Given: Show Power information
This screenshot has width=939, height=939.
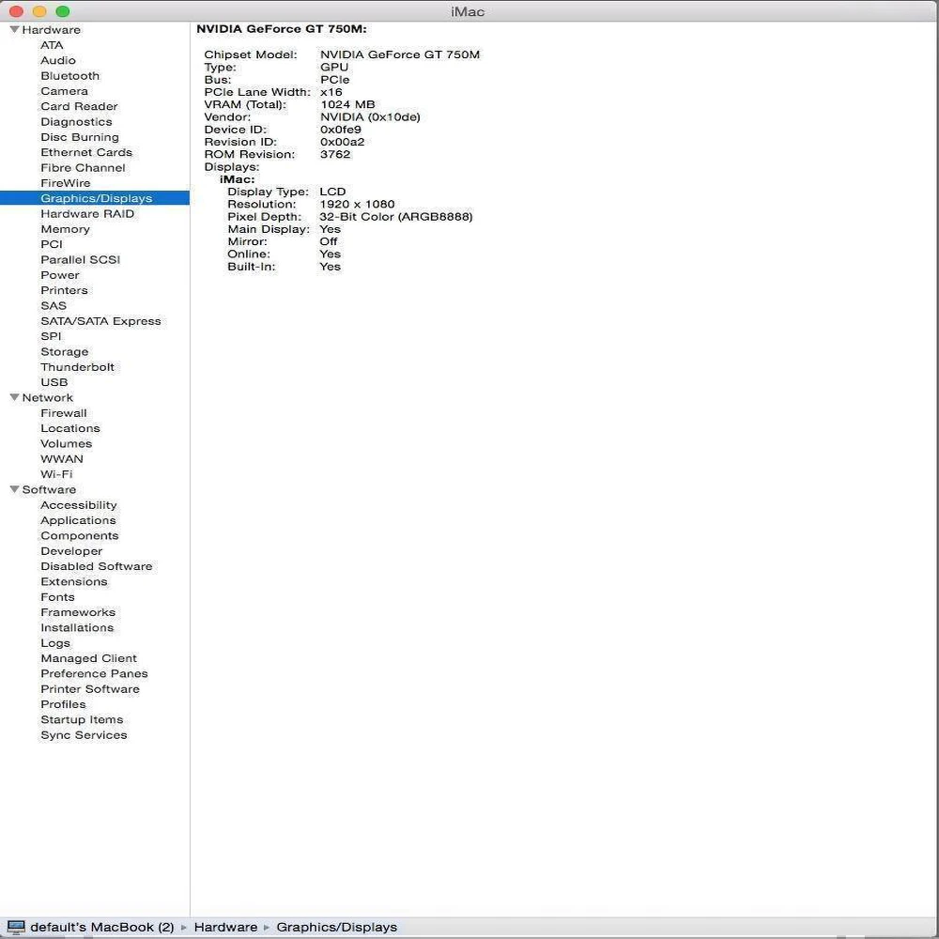Looking at the screenshot, I should pyautogui.click(x=60, y=275).
